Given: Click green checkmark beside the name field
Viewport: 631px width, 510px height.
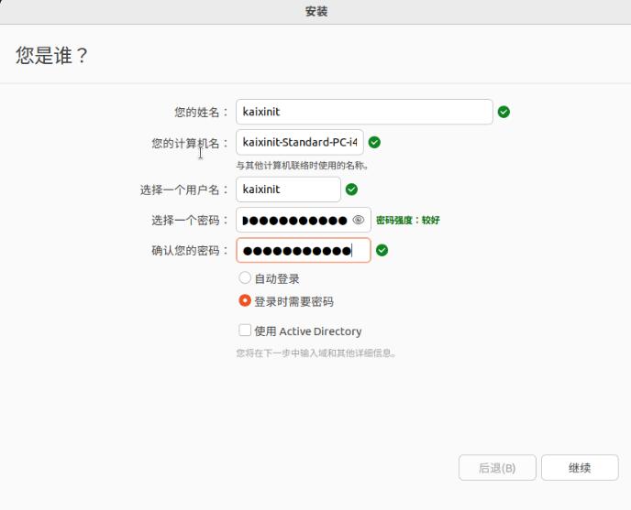Looking at the screenshot, I should (x=504, y=112).
